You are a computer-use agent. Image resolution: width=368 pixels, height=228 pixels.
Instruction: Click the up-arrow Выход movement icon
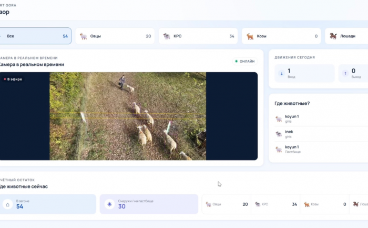(345, 74)
